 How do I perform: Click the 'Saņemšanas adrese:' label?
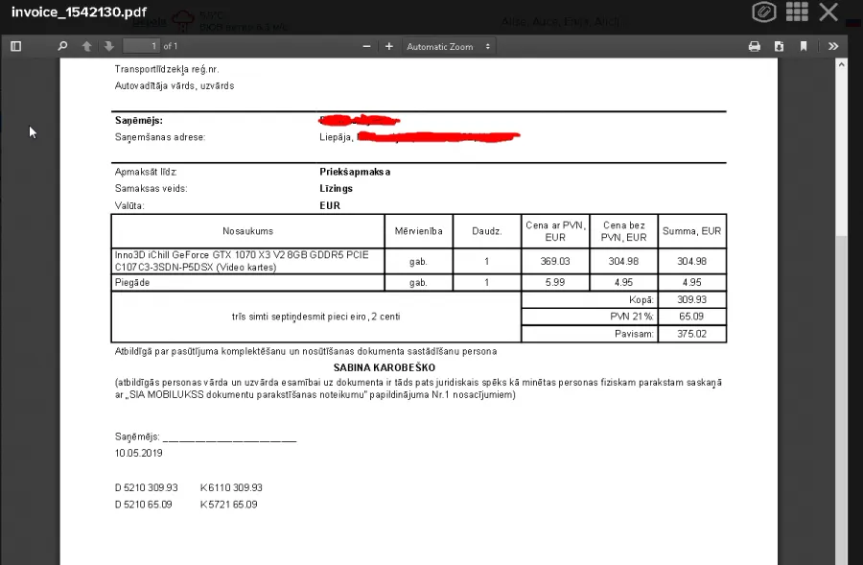pos(160,137)
